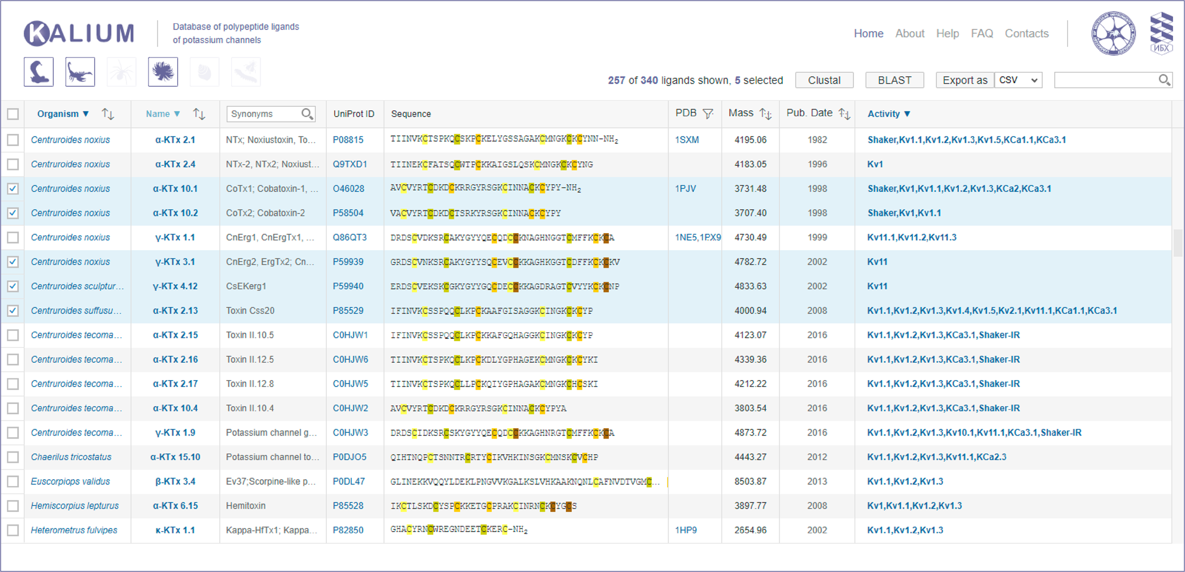
Task: Enable the cone snail shell filter icon
Action: [x=204, y=72]
